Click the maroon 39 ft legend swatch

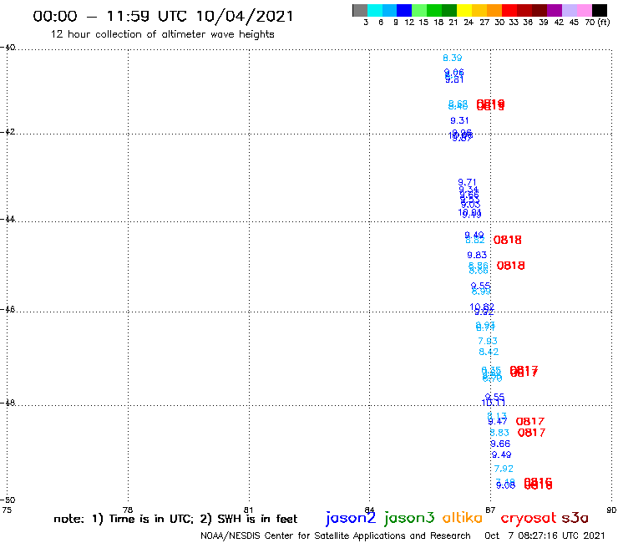click(x=539, y=10)
